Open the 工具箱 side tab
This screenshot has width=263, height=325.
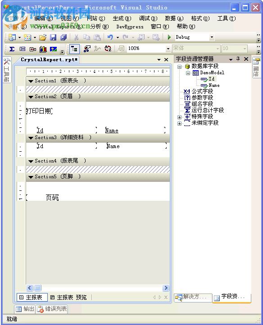(x=7, y=70)
